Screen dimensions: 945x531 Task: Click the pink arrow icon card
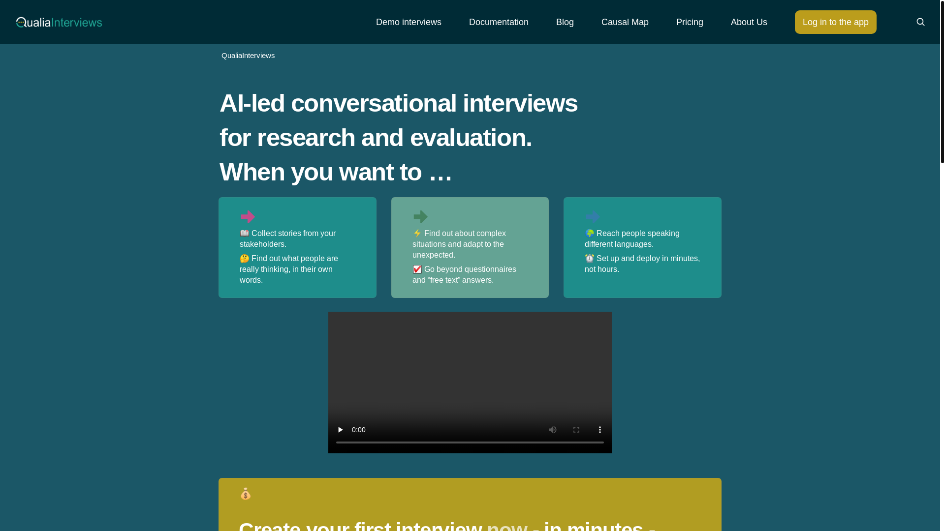point(297,247)
